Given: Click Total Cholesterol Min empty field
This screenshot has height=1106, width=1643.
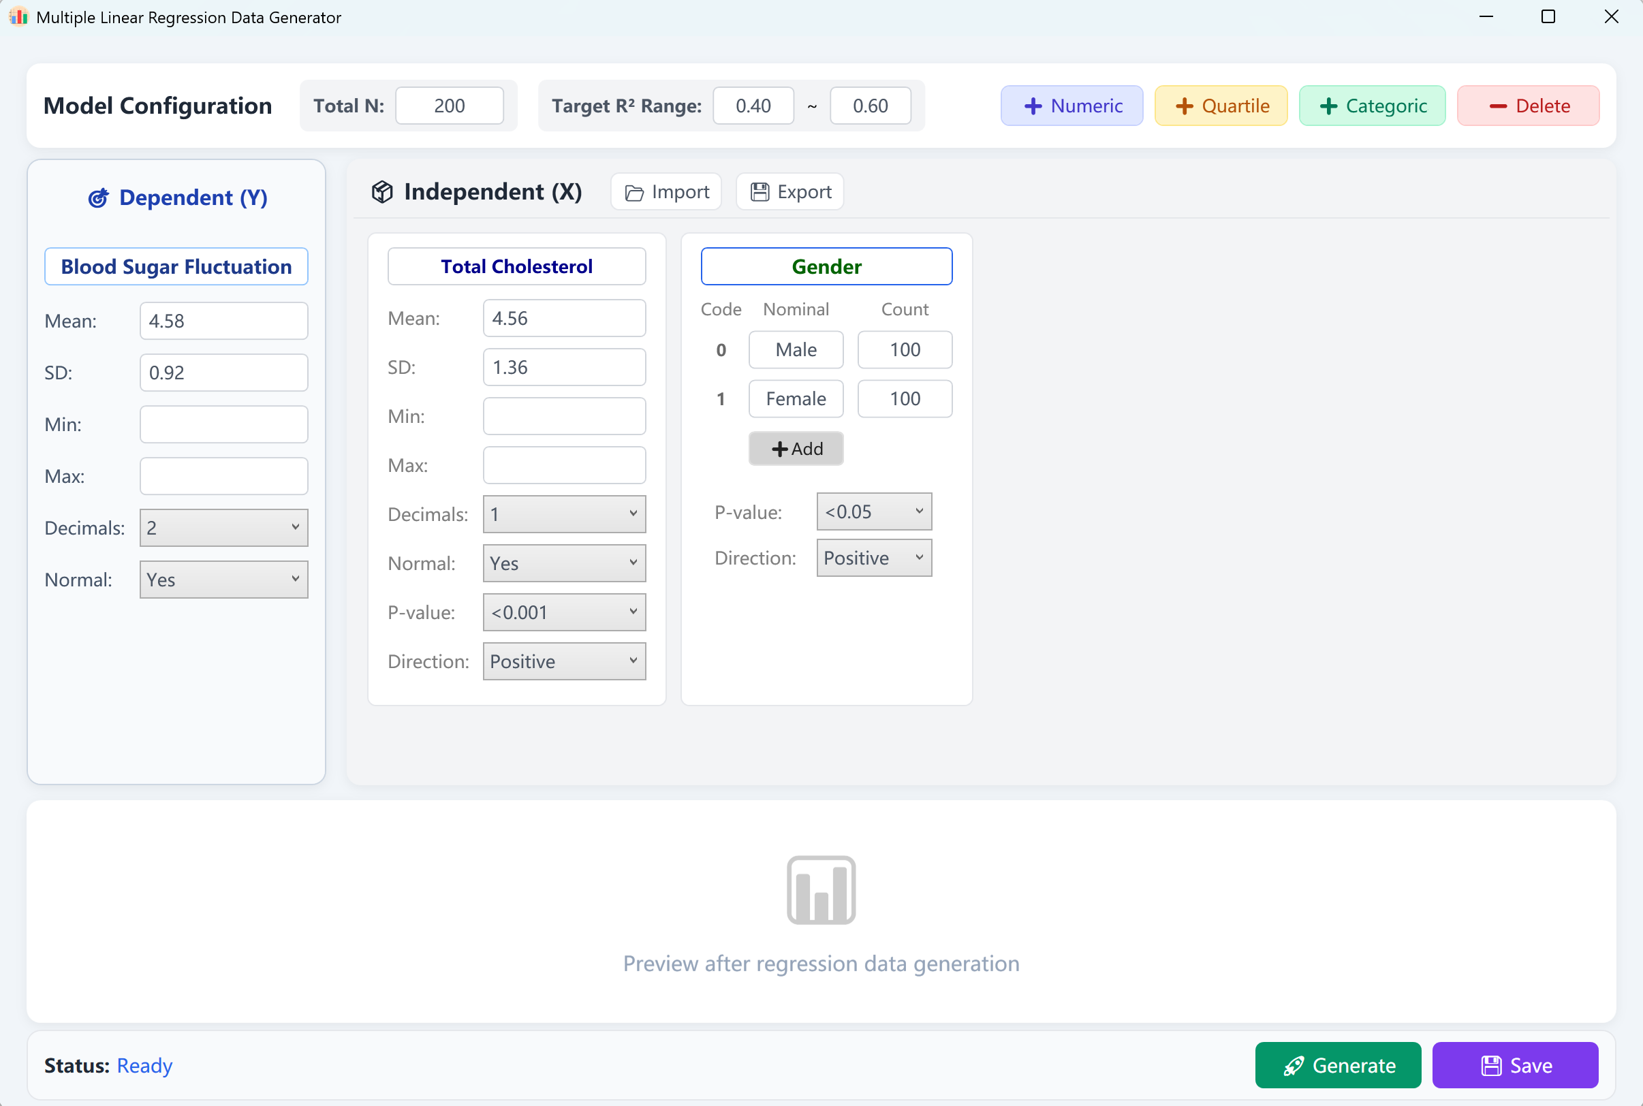Looking at the screenshot, I should tap(563, 416).
